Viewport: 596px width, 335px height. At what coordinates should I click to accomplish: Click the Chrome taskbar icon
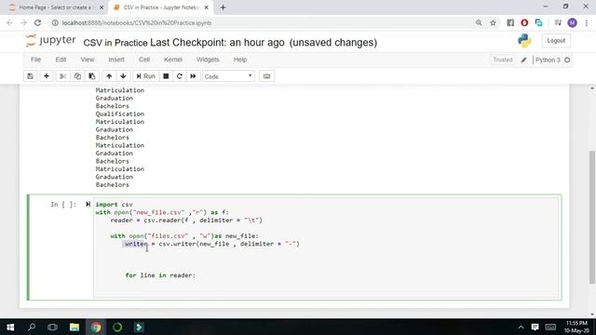click(96, 327)
